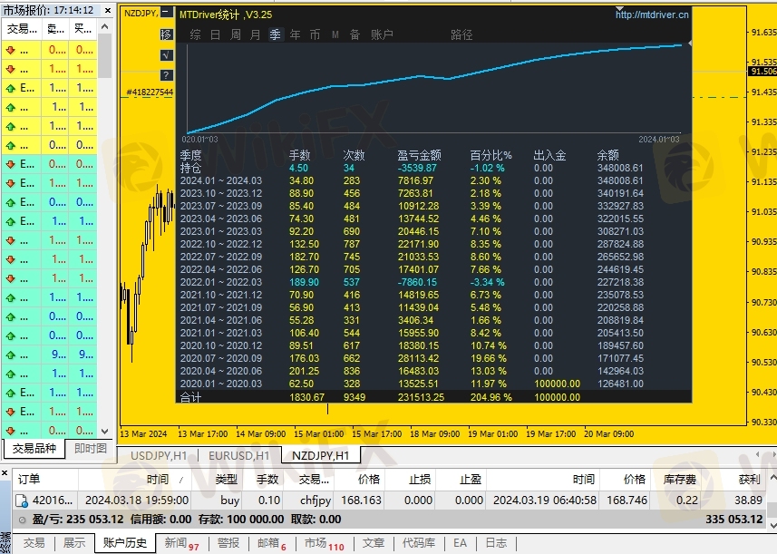Sort history by 止盈 column header

click(461, 480)
